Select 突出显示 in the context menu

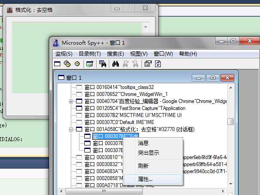click(x=149, y=152)
